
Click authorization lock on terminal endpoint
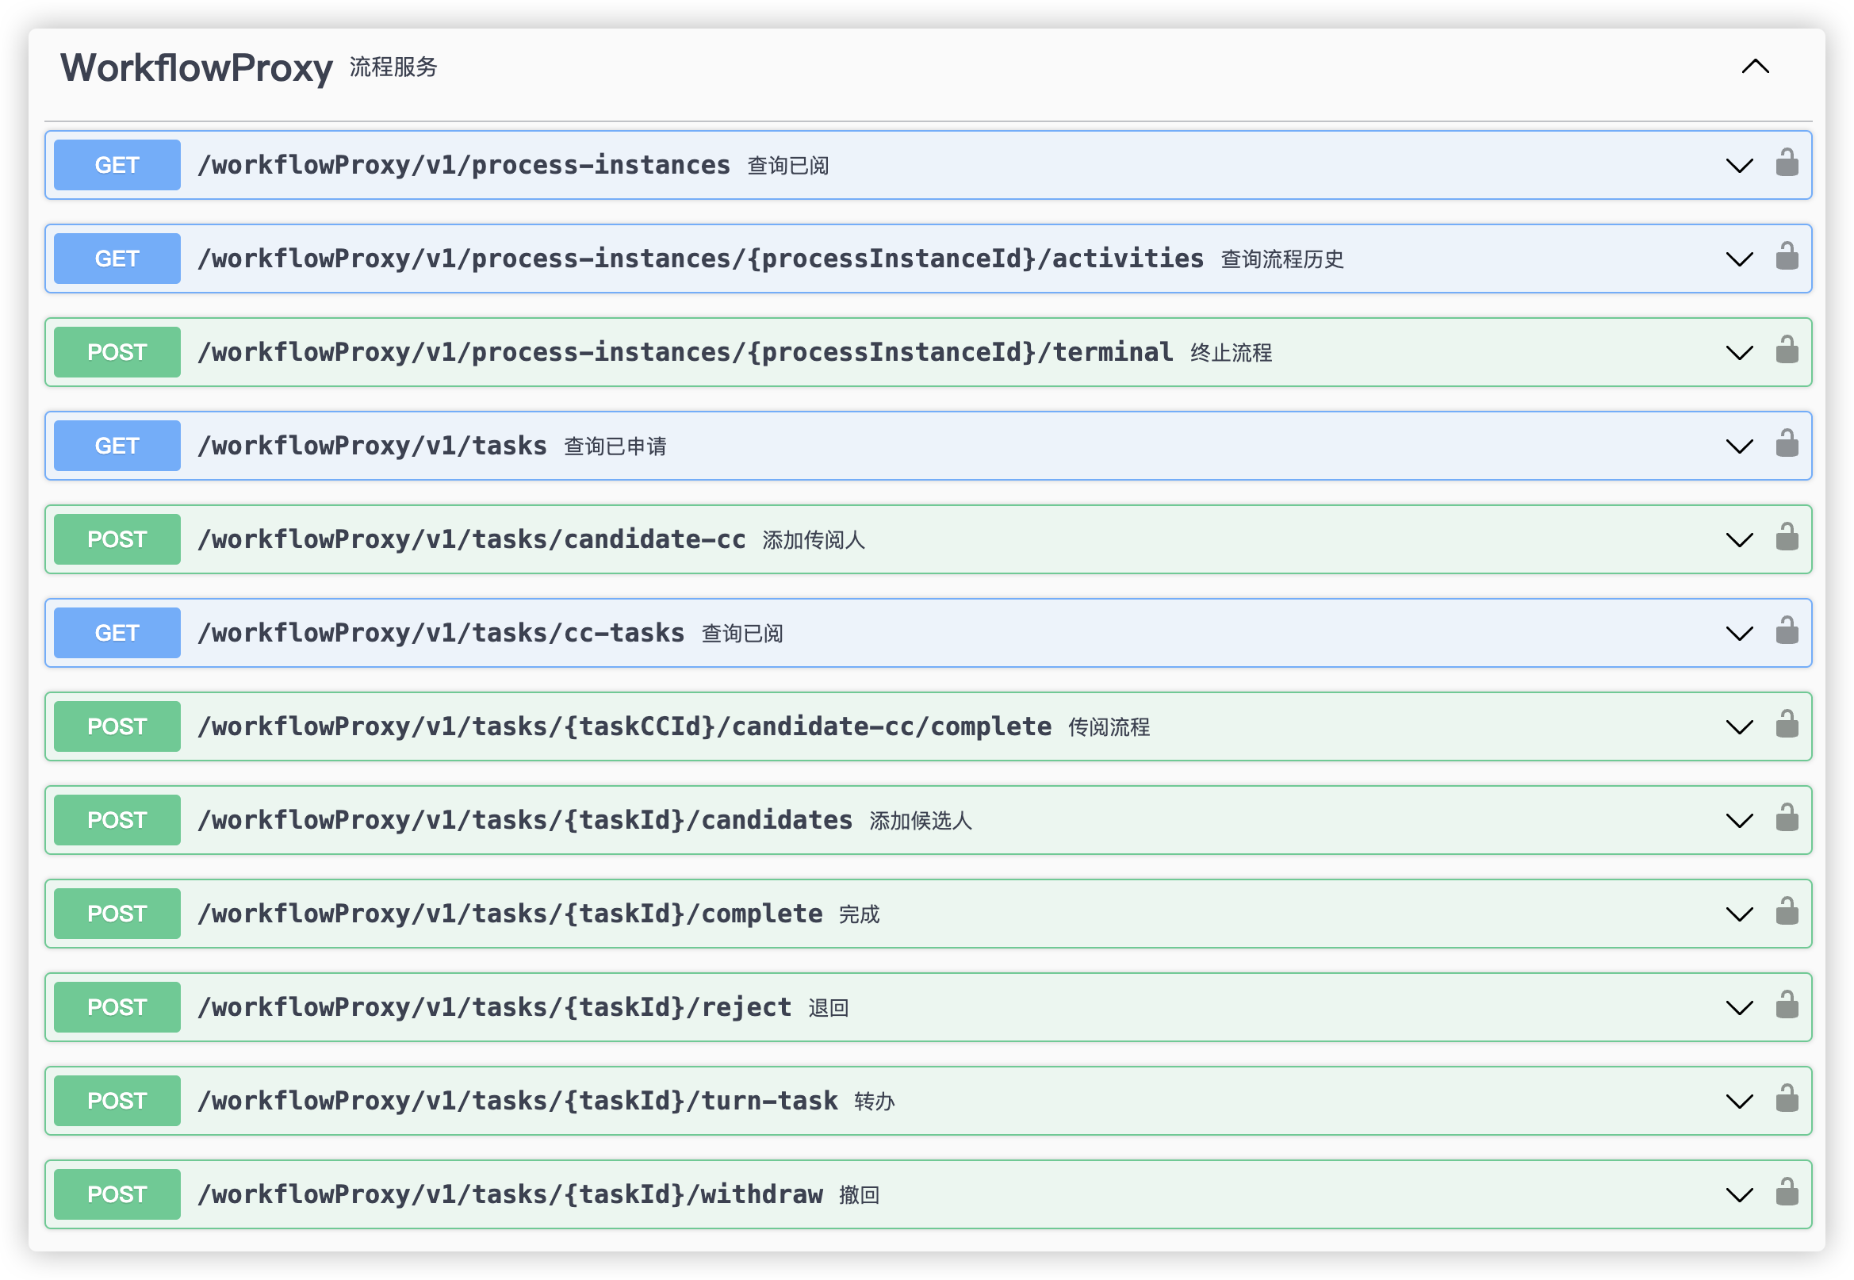pos(1787,351)
